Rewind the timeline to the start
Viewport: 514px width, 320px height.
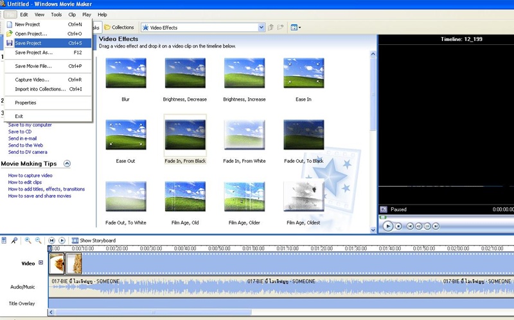51,240
